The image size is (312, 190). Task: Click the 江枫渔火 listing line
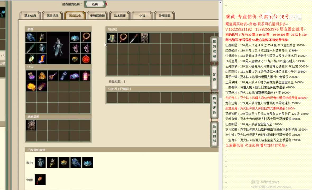coord(266,56)
